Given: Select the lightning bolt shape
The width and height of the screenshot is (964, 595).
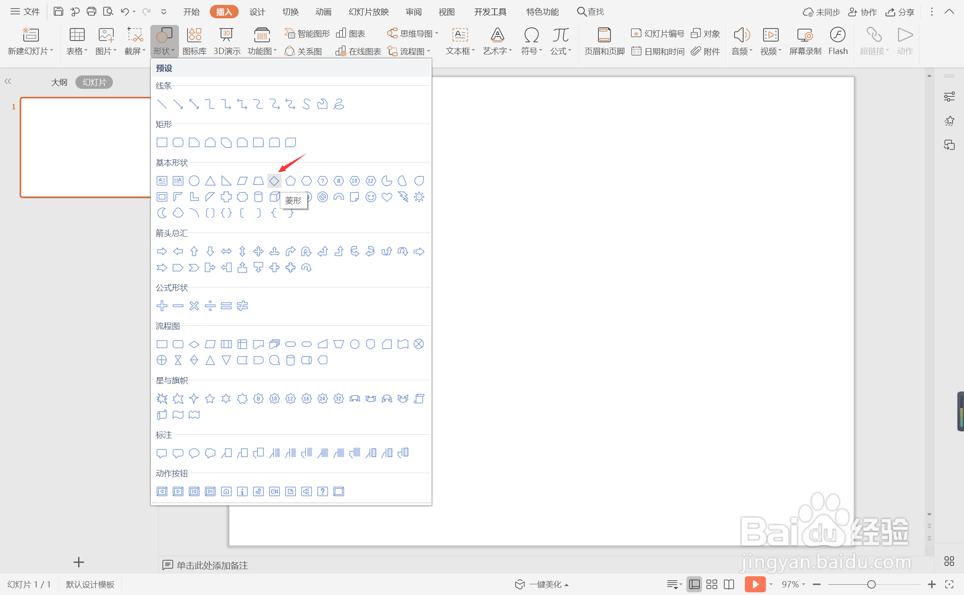Looking at the screenshot, I should tap(403, 197).
